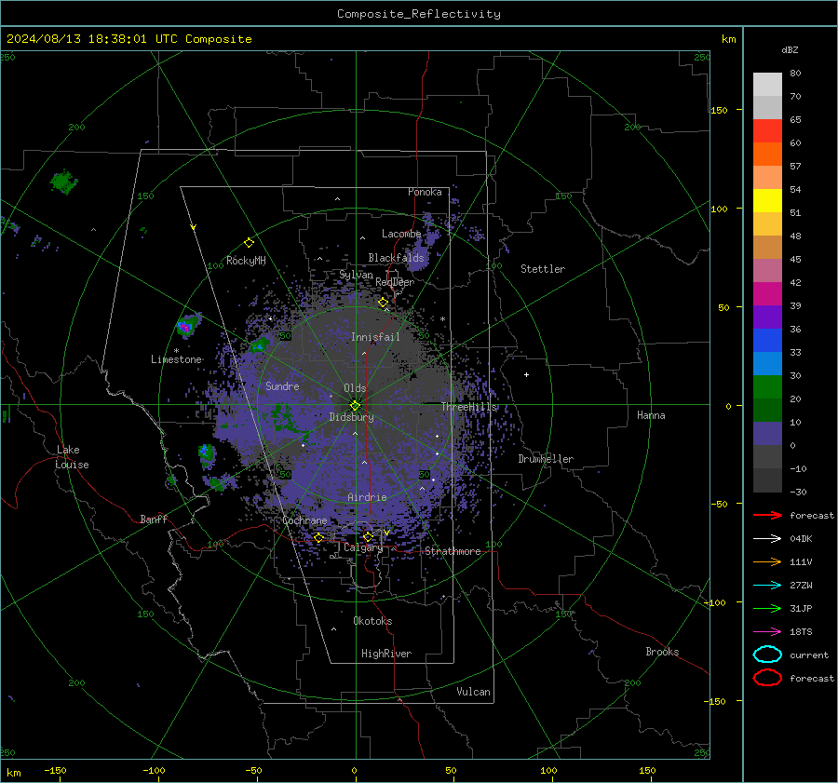The width and height of the screenshot is (838, 783).
Task: Click the Sylvan label
Action: point(356,275)
